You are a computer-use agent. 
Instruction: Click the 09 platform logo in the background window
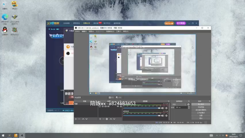point(53,23)
